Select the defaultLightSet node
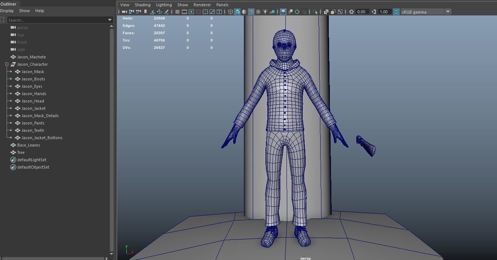This screenshot has height=260, width=497. 32,160
